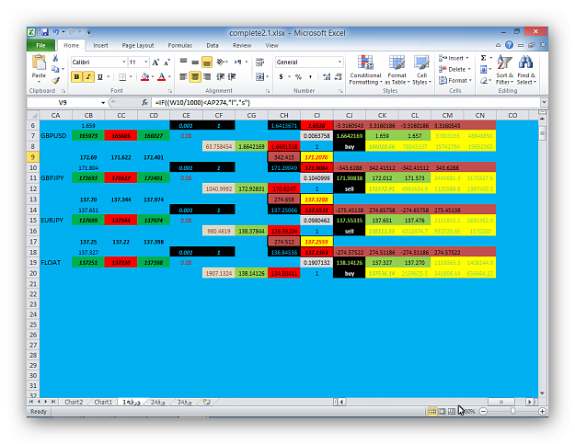Click the zoom slider handle
This screenshot has height=444, width=575.
512,412
